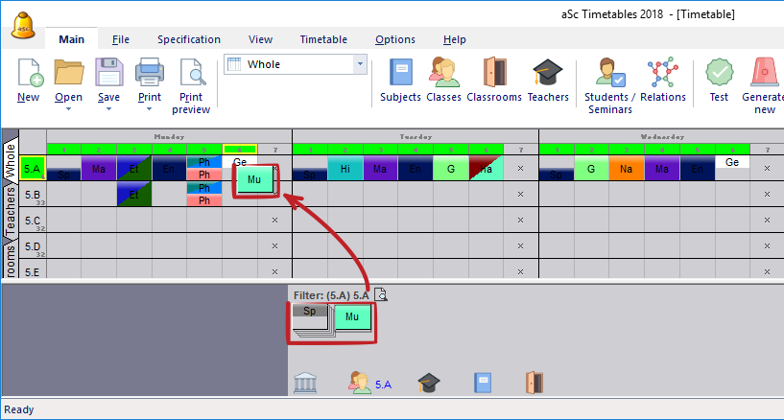Click the New timetable icon
Screen dimensions: 784x420
point(28,75)
